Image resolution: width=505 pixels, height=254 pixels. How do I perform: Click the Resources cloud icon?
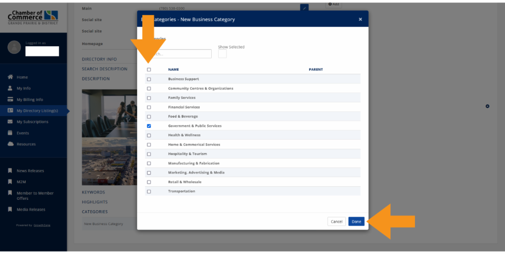11,144
